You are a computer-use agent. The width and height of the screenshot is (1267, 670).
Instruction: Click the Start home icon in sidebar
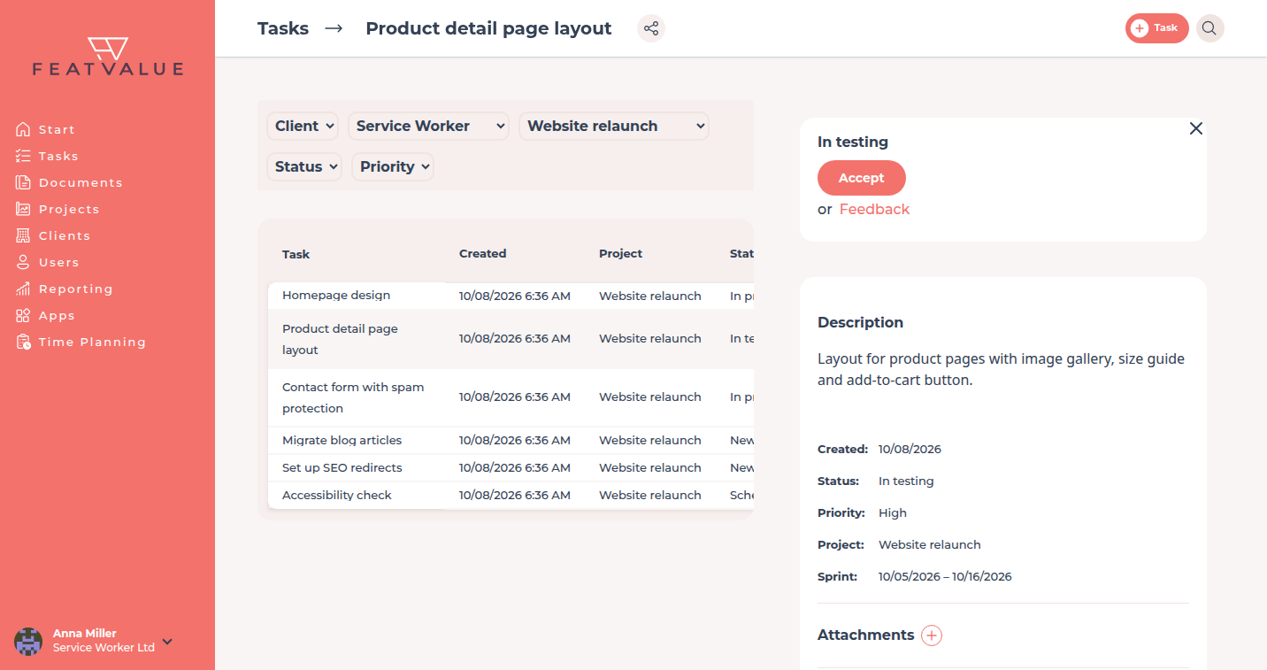pyautogui.click(x=23, y=129)
